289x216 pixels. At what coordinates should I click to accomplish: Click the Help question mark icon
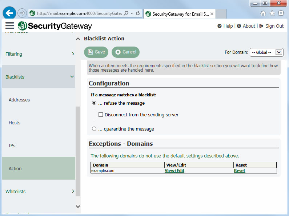pyautogui.click(x=219, y=26)
